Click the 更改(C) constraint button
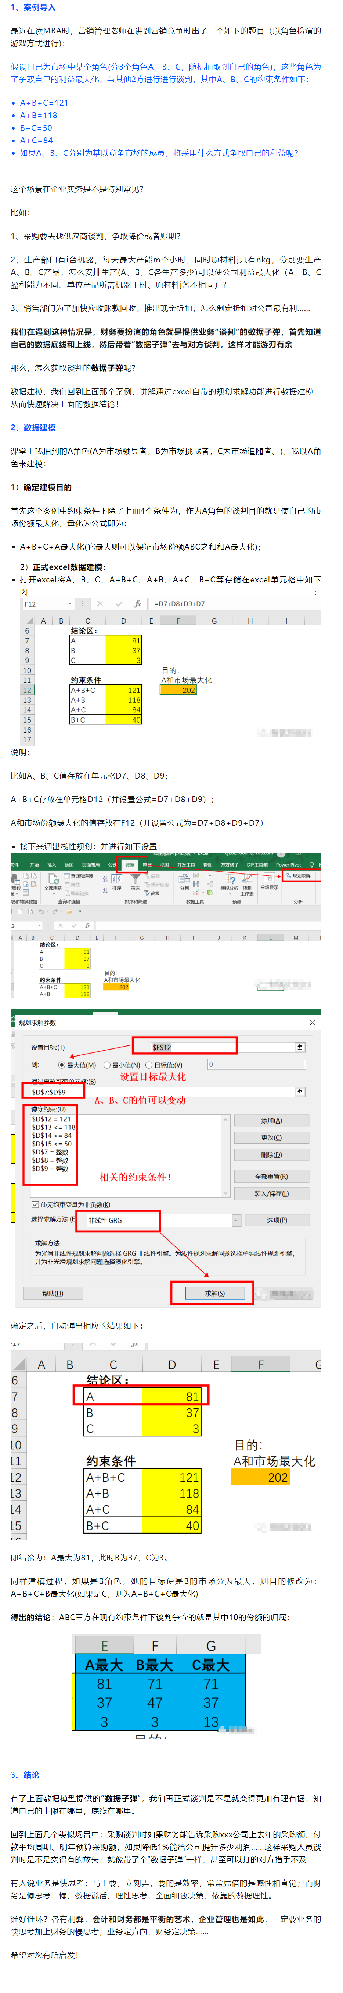 coord(271,1137)
